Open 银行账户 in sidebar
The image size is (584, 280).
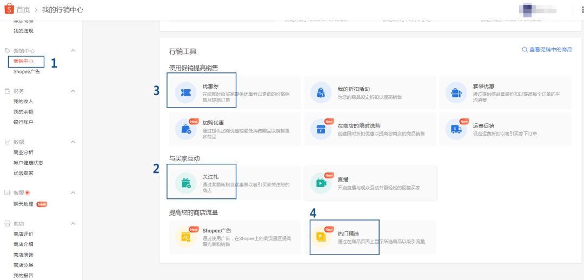[23, 122]
